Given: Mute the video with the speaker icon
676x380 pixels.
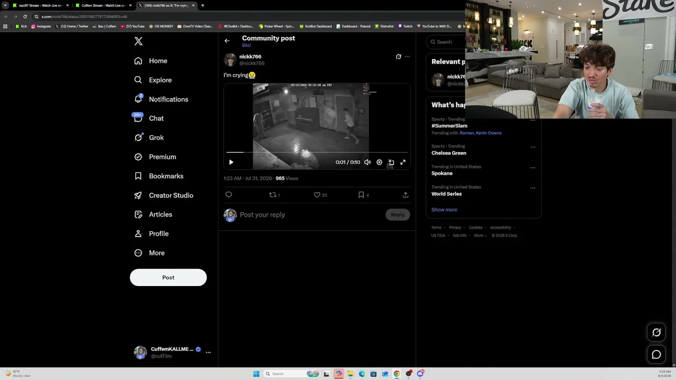Looking at the screenshot, I should pos(368,163).
